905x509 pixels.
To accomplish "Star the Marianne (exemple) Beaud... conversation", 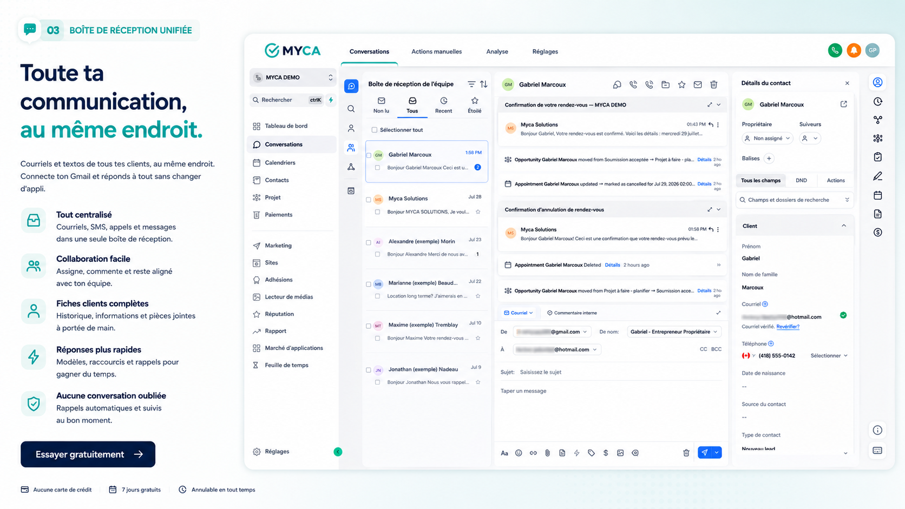I will [478, 296].
